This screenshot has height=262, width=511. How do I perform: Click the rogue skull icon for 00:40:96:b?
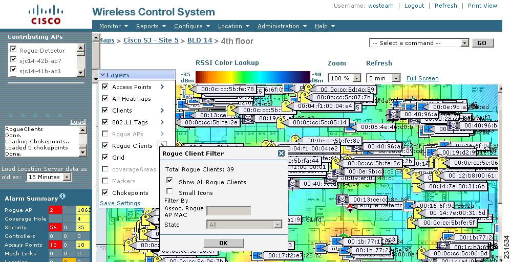click(453, 125)
